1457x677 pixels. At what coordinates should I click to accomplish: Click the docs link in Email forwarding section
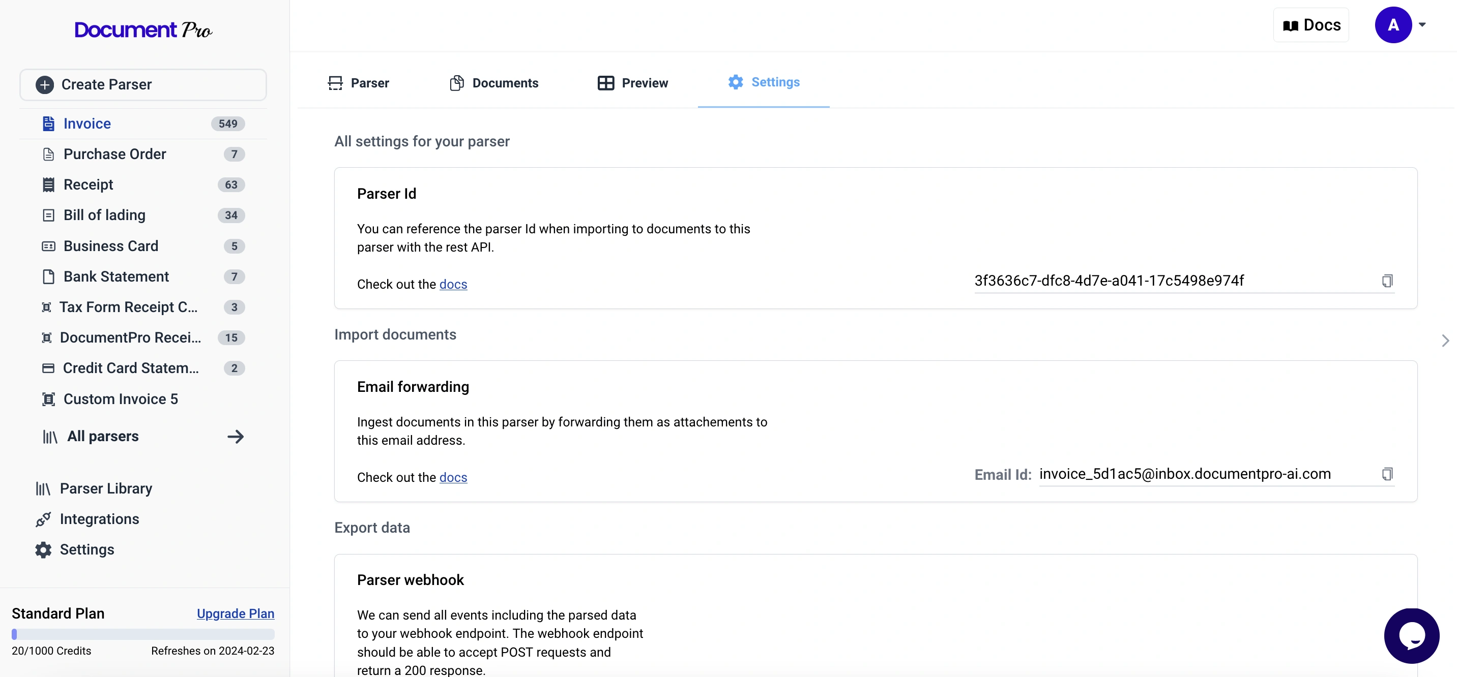(453, 477)
